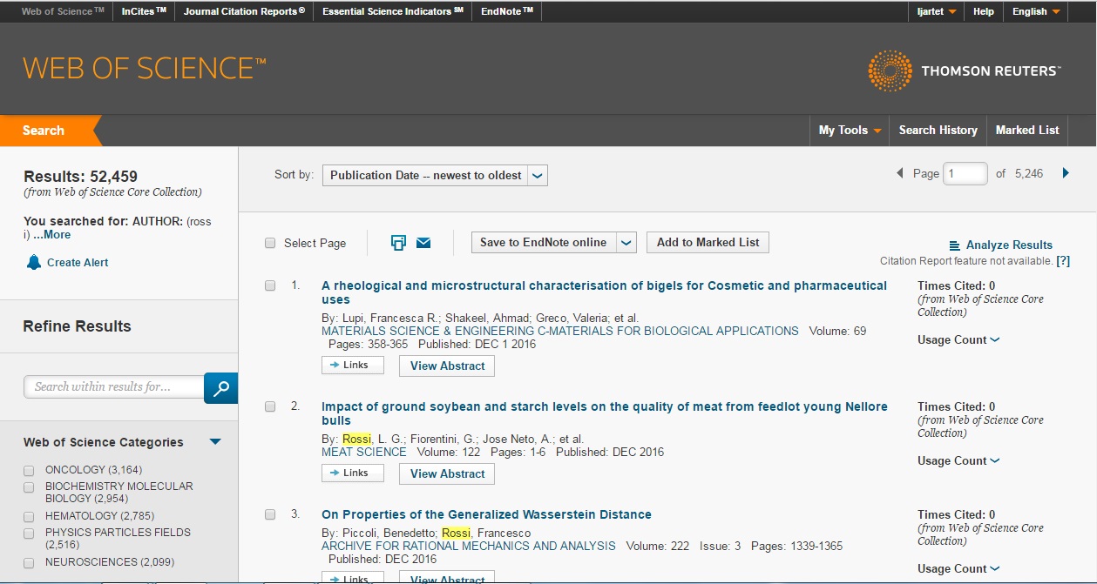Expand Usage Count for result 1
Image resolution: width=1097 pixels, height=584 pixels.
(x=958, y=339)
